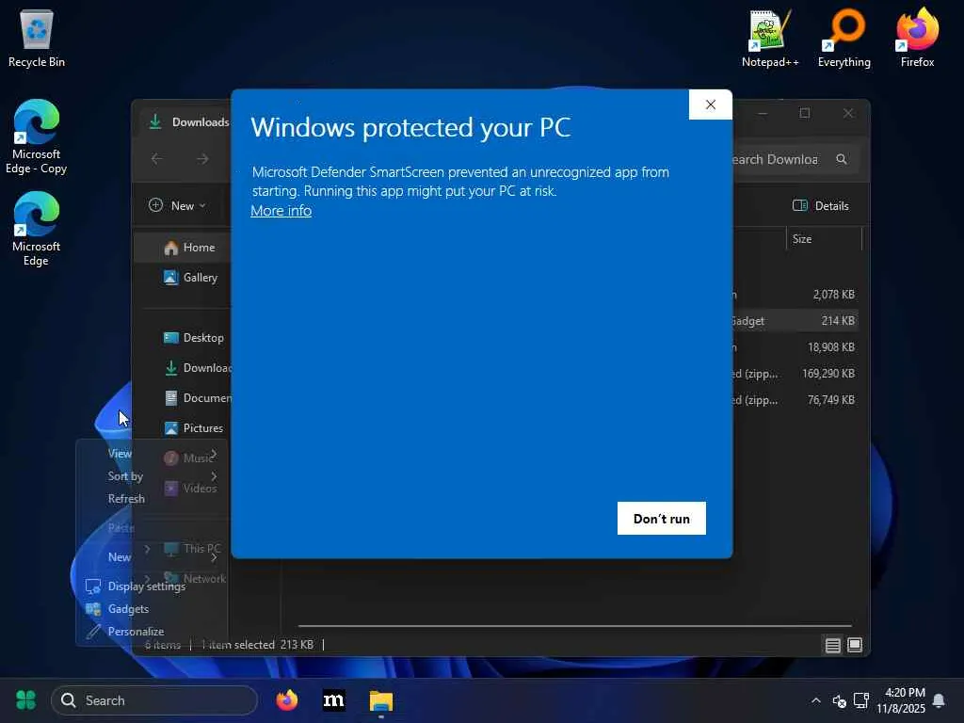Minimize the Explorer window

[763, 113]
